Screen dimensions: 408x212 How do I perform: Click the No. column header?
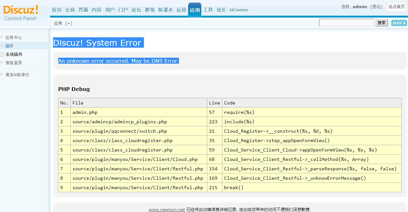[64, 103]
